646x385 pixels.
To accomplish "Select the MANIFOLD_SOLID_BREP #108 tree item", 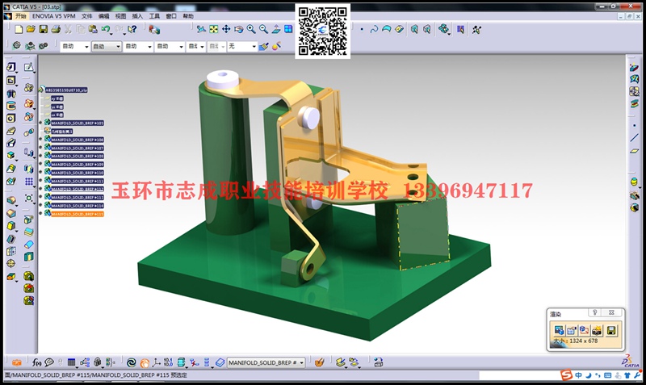I will (x=77, y=156).
